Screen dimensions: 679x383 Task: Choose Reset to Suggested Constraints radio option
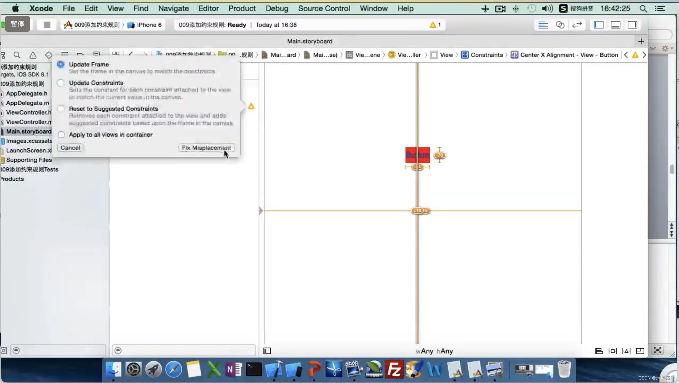[x=61, y=109]
